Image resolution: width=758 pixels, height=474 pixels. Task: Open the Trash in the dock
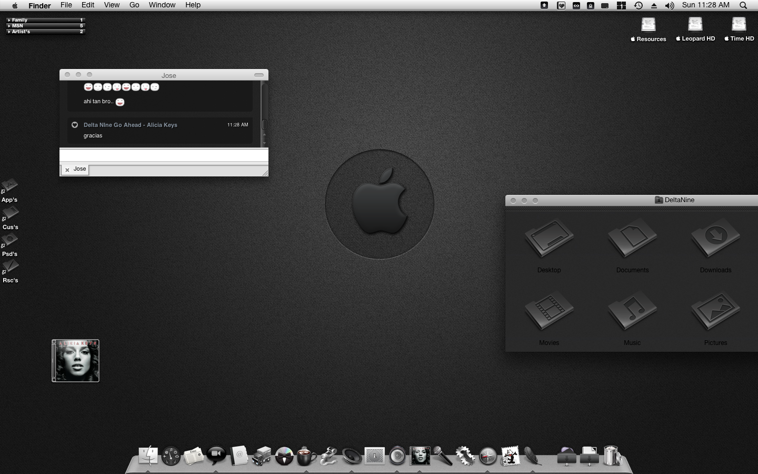pos(612,456)
